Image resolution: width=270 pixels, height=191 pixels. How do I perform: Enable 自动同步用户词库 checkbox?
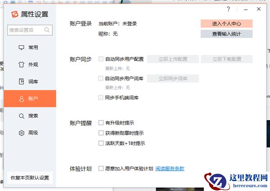tap(101, 78)
